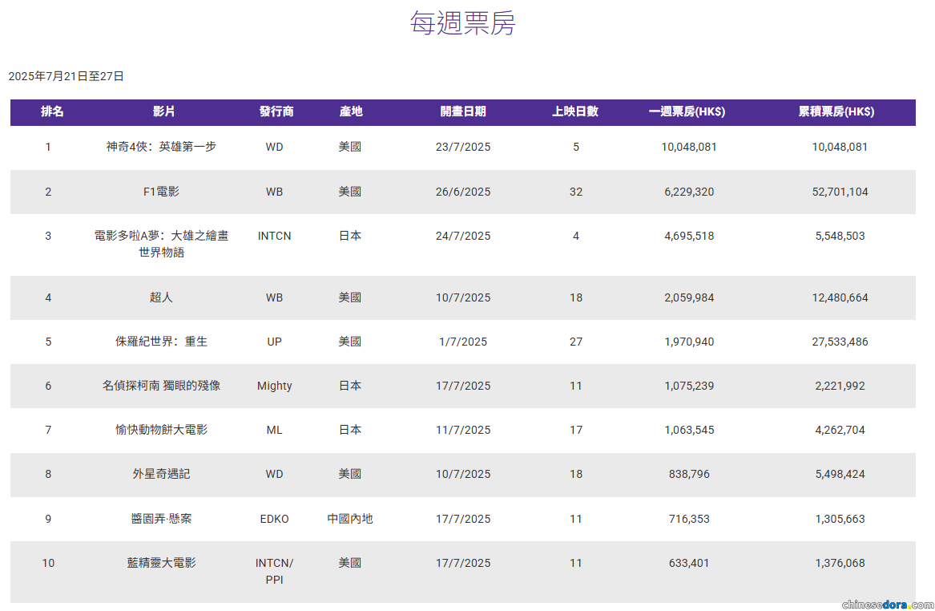Click the 52,701,104 cumulative box office cell
The image size is (935, 611).
(840, 192)
